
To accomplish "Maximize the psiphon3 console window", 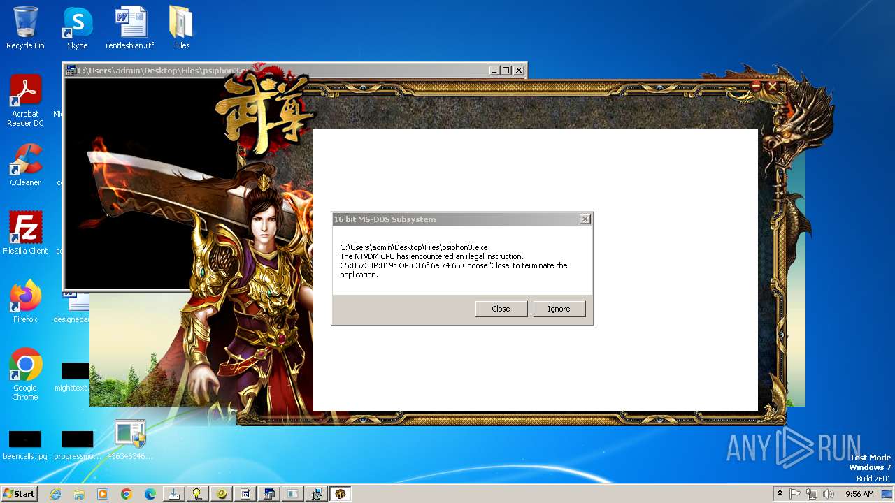I will 506,70.
